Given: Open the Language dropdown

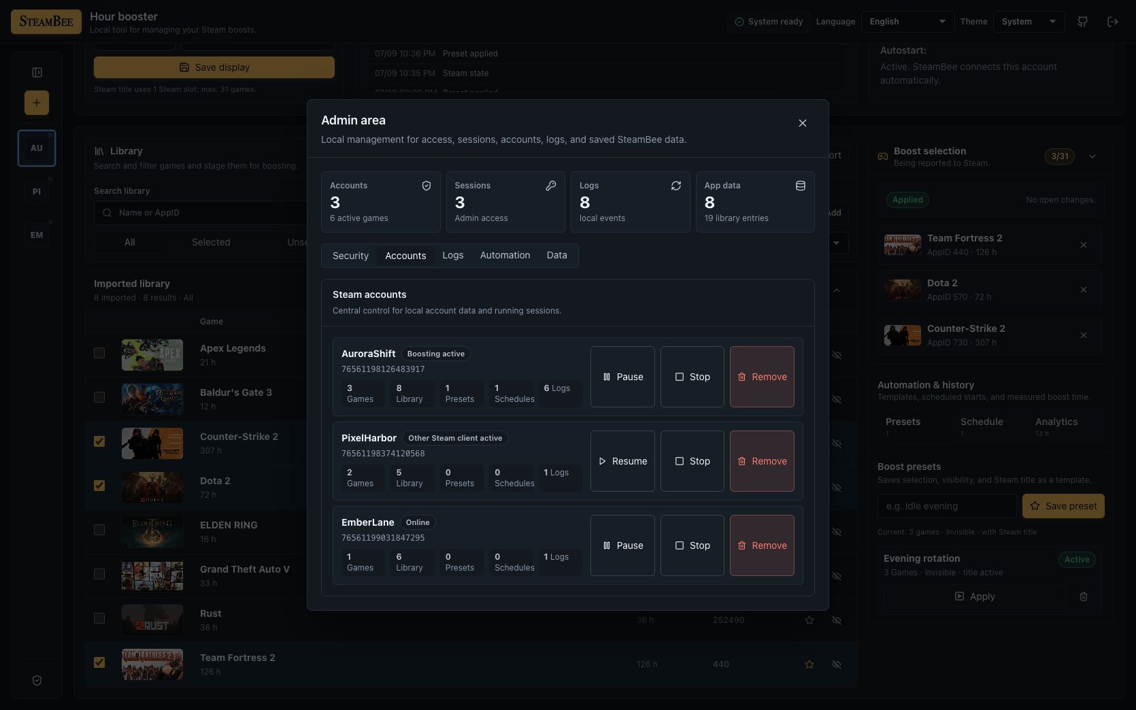Looking at the screenshot, I should coord(907,22).
